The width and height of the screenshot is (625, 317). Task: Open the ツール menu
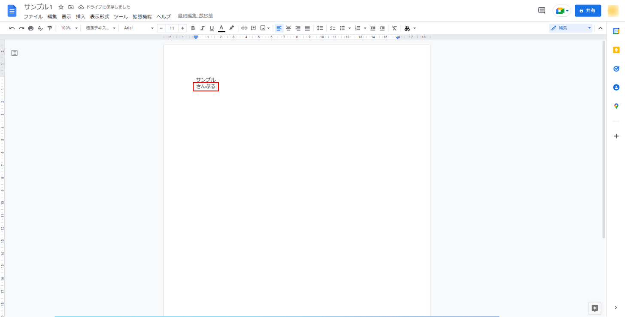coord(121,17)
